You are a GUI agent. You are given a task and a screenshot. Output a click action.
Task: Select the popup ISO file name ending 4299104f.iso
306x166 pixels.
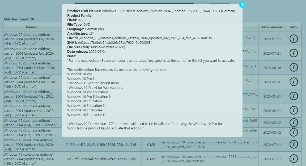tap(143, 38)
